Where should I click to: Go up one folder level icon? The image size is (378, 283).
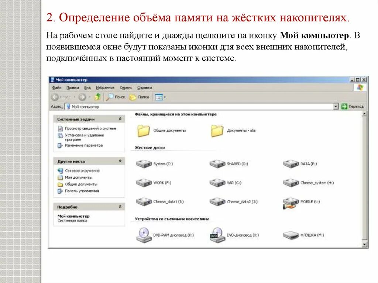point(97,97)
